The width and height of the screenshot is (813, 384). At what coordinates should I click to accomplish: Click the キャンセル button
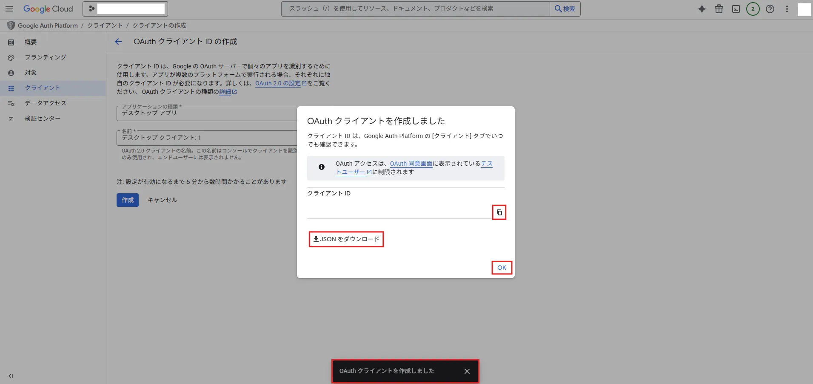(162, 200)
